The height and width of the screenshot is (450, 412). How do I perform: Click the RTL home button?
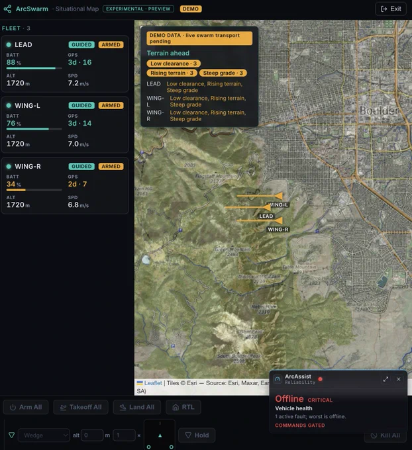click(183, 407)
